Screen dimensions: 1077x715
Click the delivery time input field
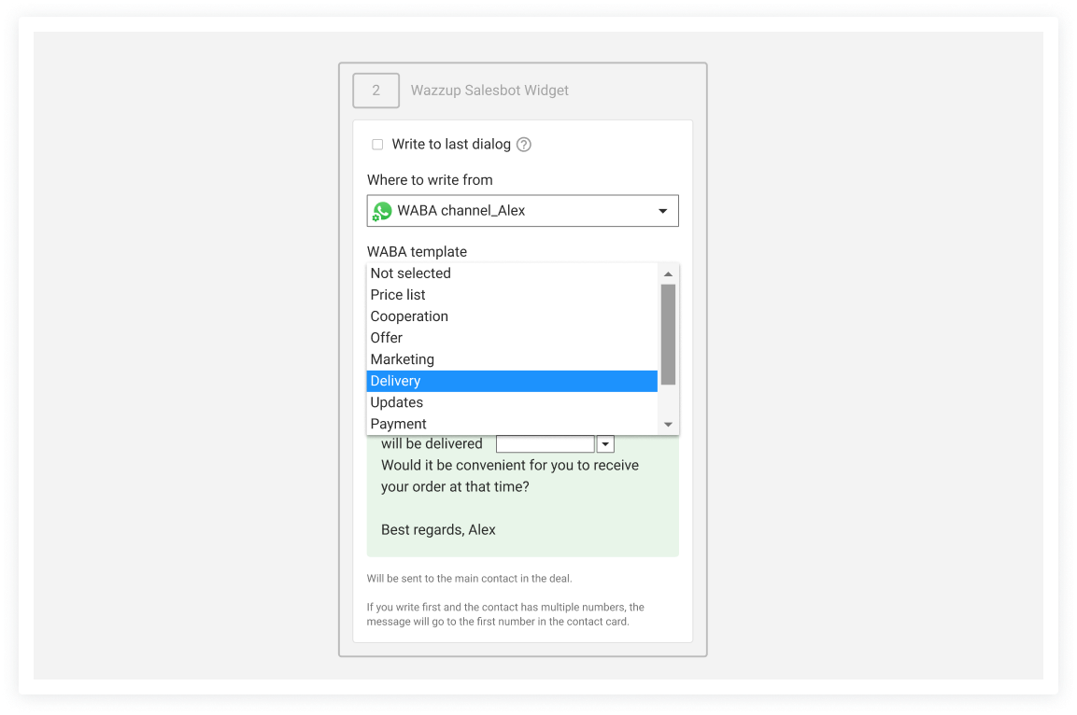point(546,444)
